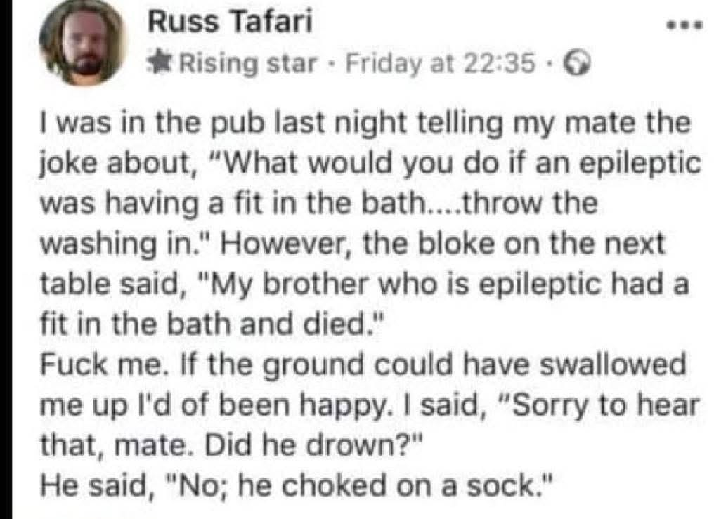
Task: Open the Friday at 22:35 timestamp
Action: pos(441,63)
